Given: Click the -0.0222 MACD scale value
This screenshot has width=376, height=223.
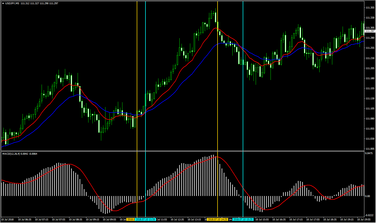Looking at the screenshot, I should click(369, 215).
